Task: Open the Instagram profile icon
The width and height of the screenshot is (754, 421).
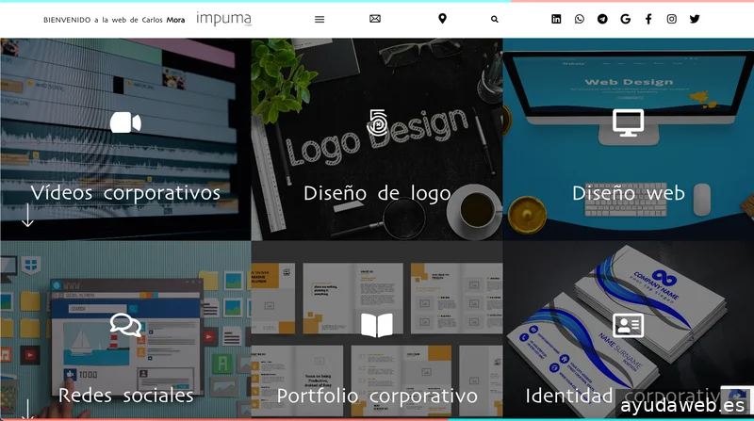Action: pyautogui.click(x=671, y=19)
